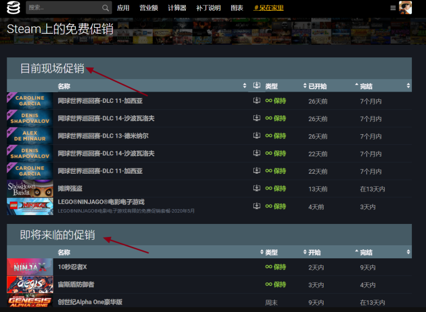Open the 补丁说明 menu item
Image resolution: width=426 pixels, height=312 pixels.
point(208,8)
